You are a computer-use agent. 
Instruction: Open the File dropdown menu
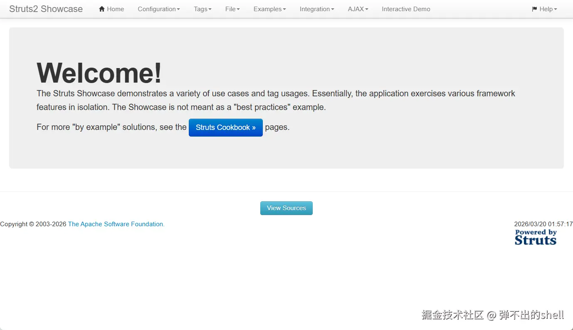pos(232,9)
